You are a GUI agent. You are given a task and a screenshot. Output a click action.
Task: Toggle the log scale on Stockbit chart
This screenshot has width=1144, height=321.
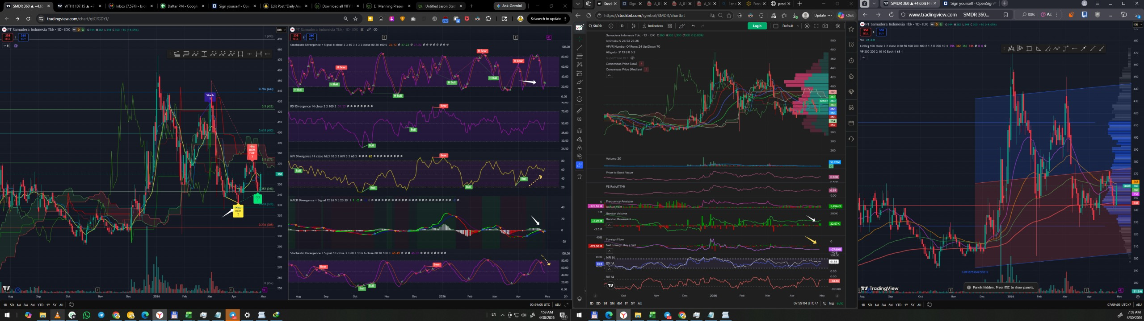coord(831,303)
